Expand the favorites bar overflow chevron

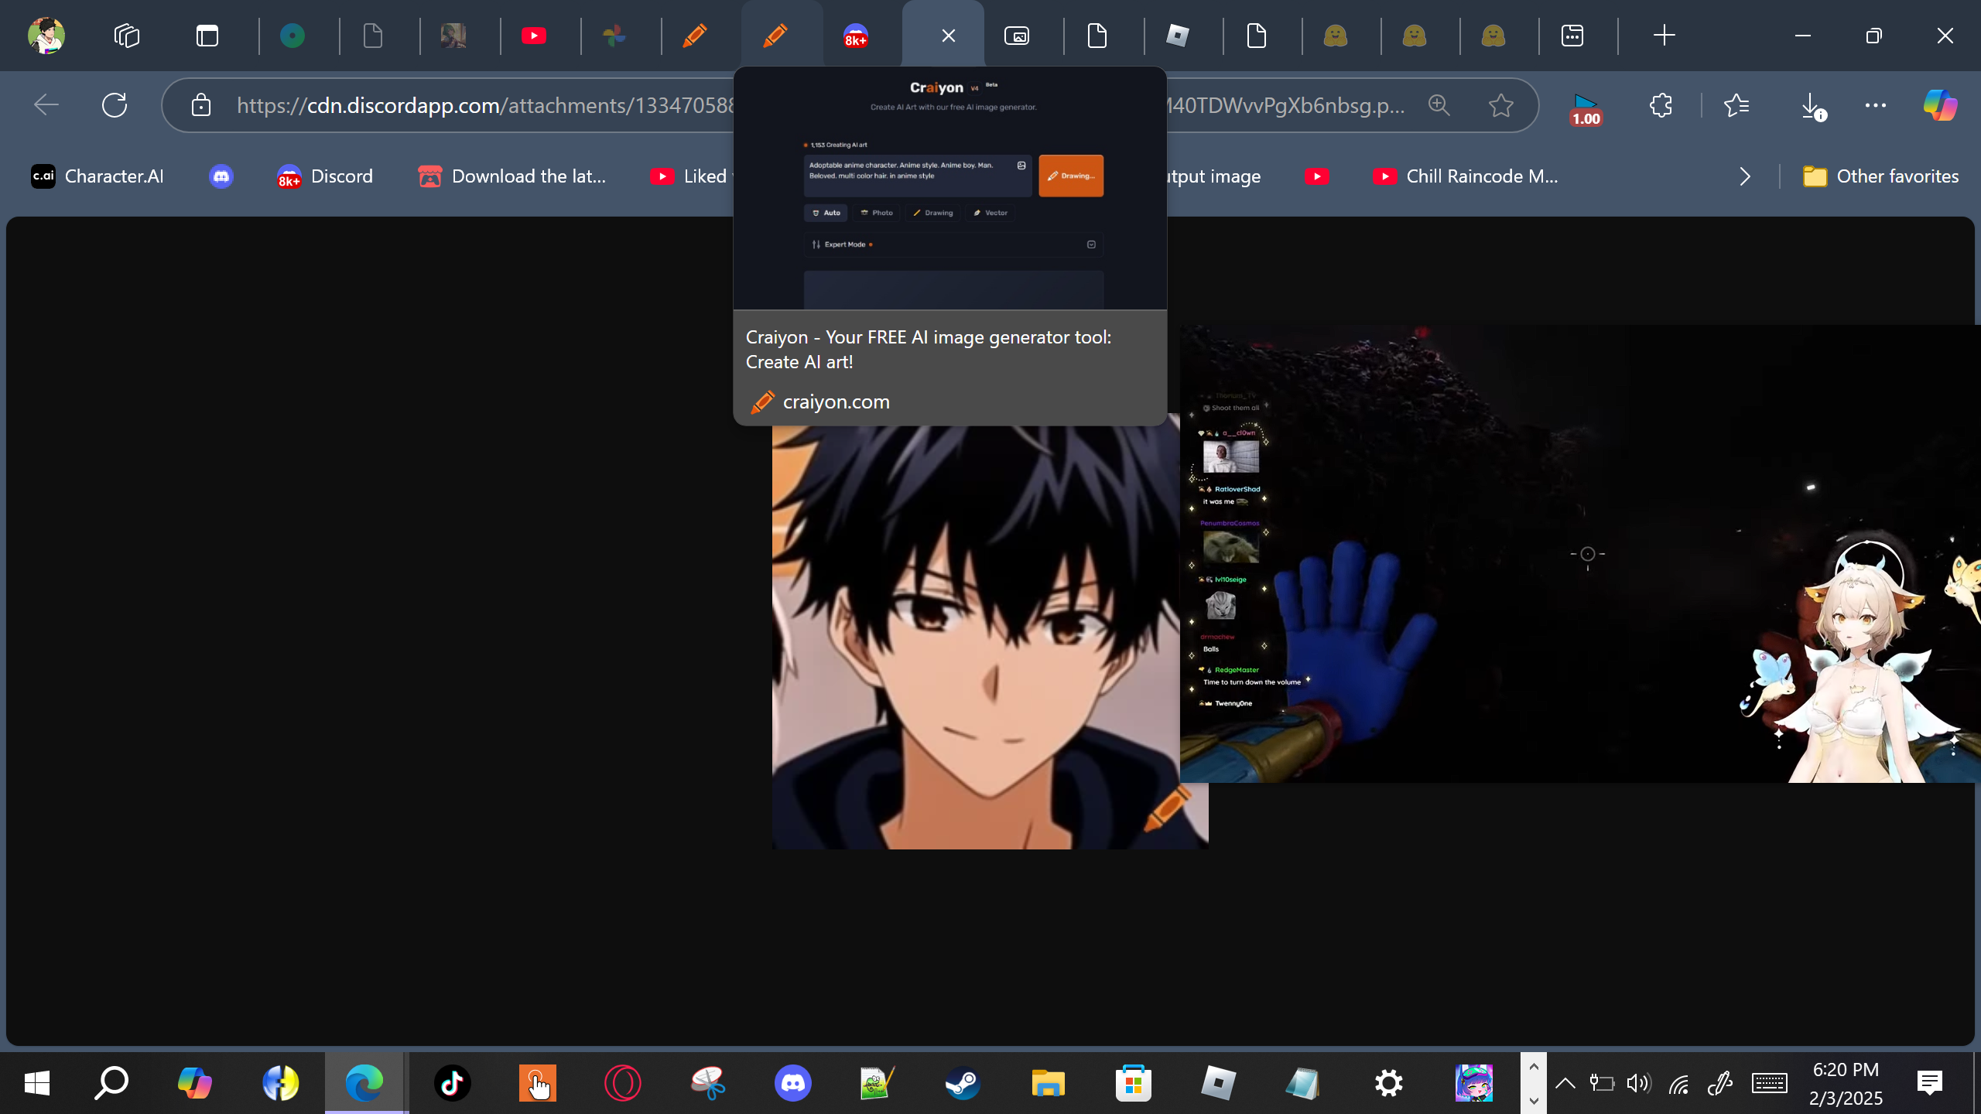pyautogui.click(x=1744, y=176)
